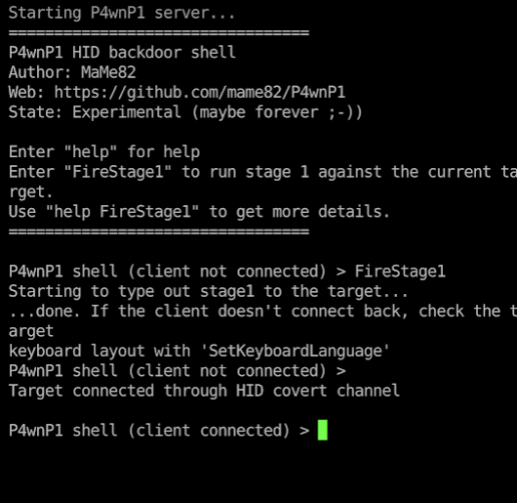Click the green terminal cursor block
This screenshot has height=503, width=517.
[323, 430]
